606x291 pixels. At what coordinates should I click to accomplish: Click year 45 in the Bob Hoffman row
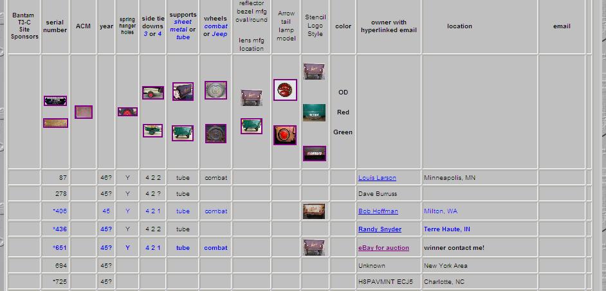click(106, 211)
